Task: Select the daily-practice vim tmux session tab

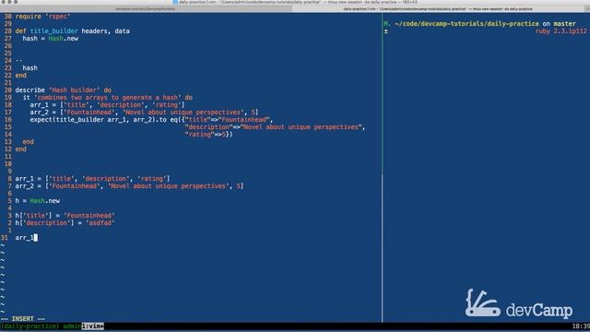Action: pos(438,8)
